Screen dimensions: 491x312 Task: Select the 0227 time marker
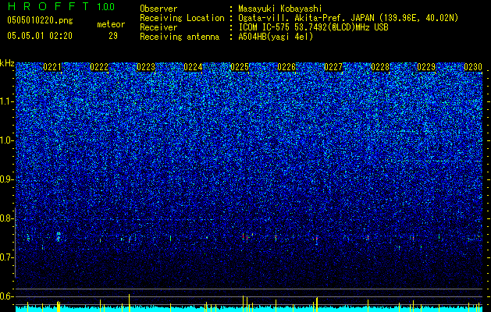pyautogui.click(x=333, y=67)
